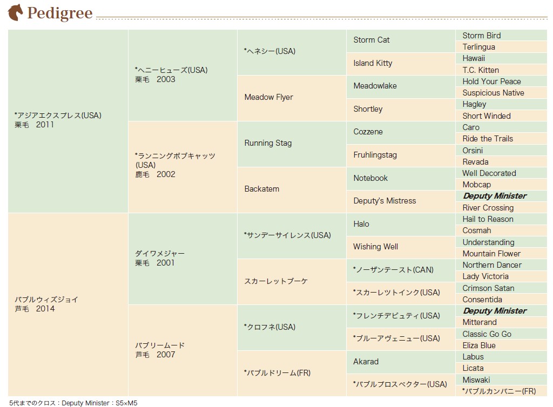
Task: Click the ヘニーヒューズ(USA) 2003 cell
Action: pyautogui.click(x=183, y=75)
